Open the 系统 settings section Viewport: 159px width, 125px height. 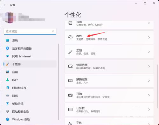[x=30, y=41]
